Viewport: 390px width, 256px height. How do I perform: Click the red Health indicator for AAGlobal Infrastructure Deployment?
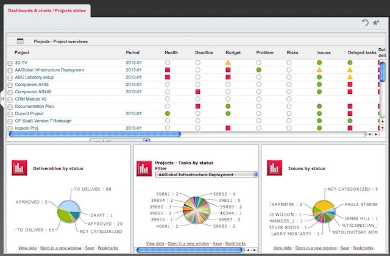(168, 70)
